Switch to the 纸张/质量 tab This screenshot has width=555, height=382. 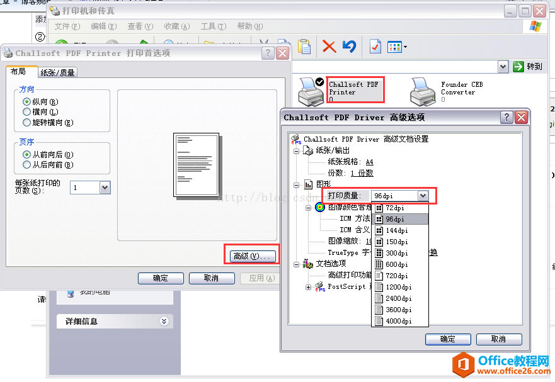click(x=57, y=73)
